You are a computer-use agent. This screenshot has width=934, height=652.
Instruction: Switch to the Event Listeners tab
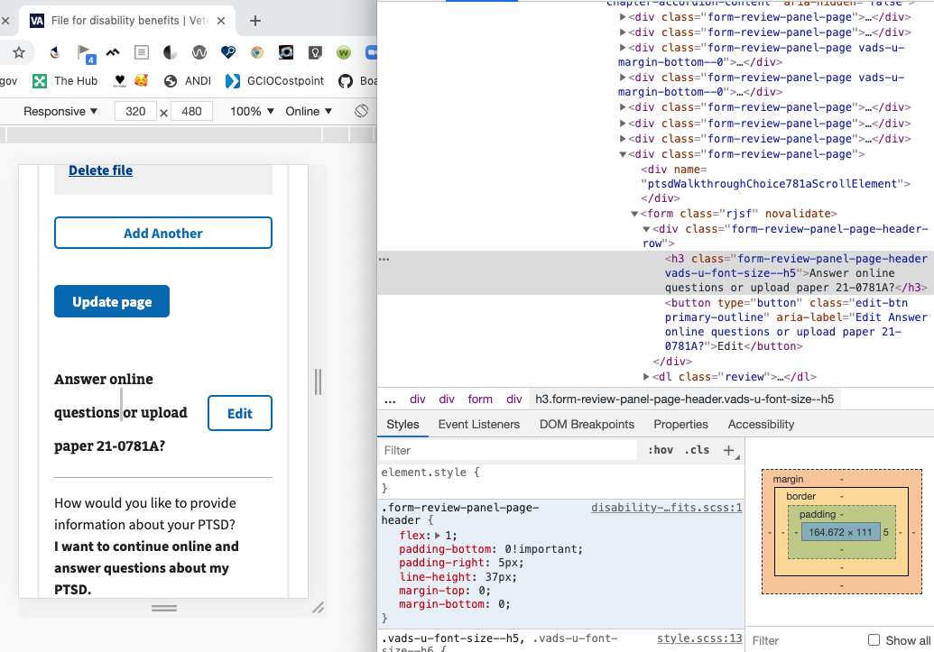click(477, 424)
